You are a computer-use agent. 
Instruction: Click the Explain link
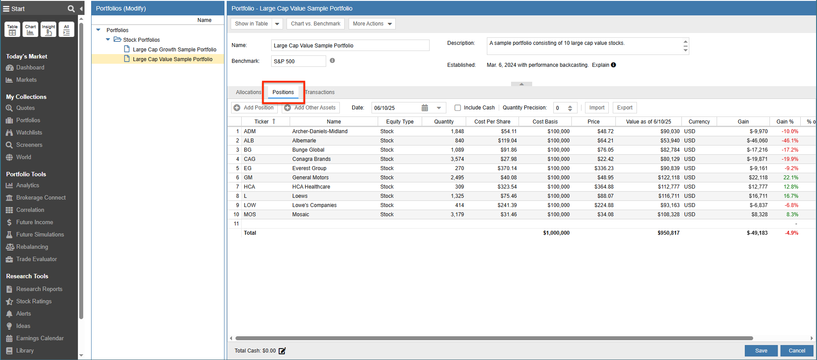(x=600, y=65)
